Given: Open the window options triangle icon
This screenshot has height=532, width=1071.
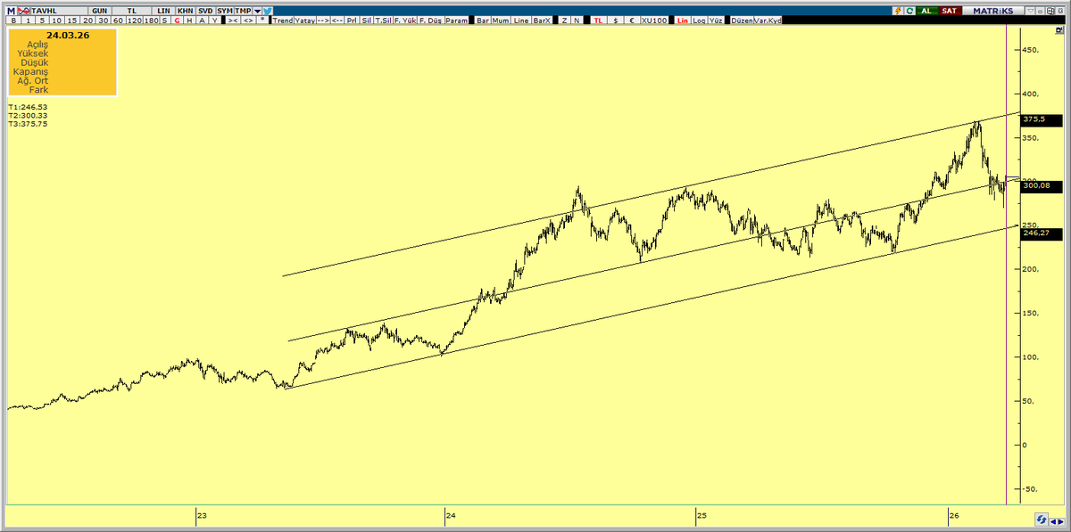Looking at the screenshot, I should [x=1031, y=11].
